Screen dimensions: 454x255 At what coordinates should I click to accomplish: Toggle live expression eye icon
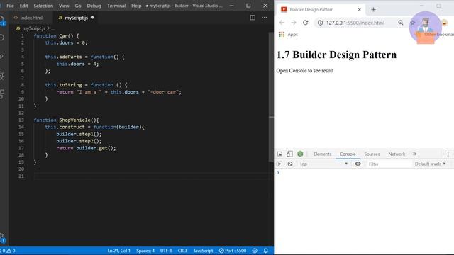(x=358, y=164)
